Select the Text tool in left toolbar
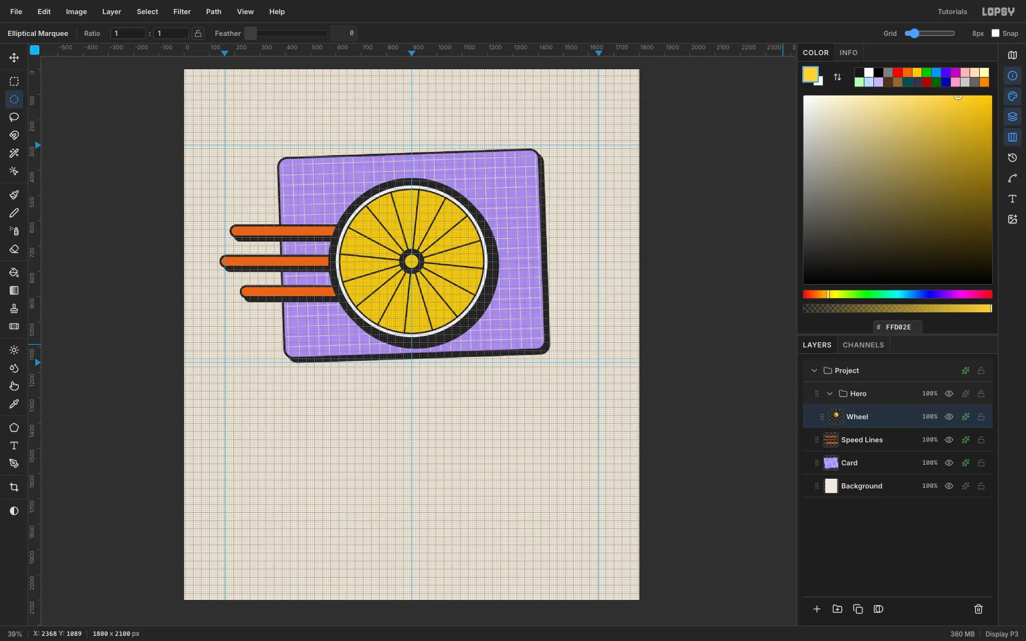1026x641 pixels. (x=14, y=445)
